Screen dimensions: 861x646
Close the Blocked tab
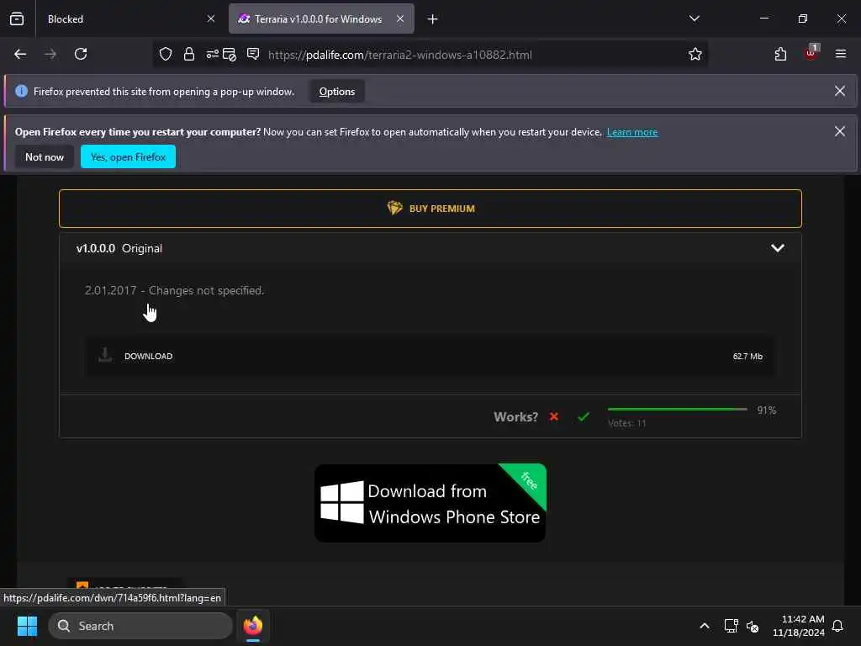click(211, 19)
